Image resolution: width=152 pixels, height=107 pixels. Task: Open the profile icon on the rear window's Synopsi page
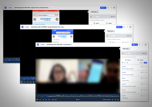coord(57,19)
